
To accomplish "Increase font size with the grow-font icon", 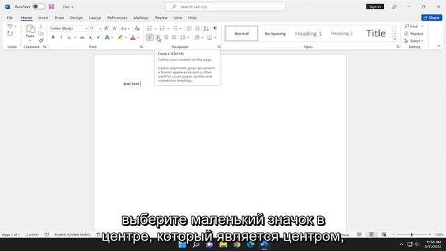I will click(107, 28).
